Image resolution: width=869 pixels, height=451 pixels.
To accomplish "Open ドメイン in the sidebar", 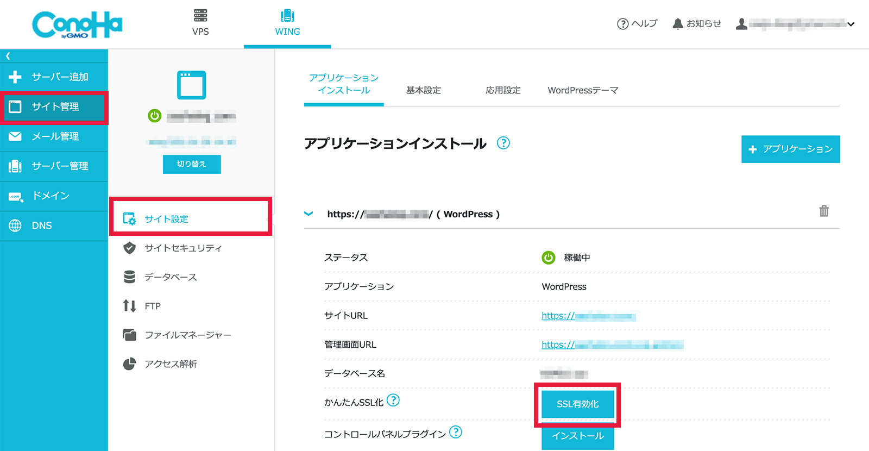I will [54, 196].
